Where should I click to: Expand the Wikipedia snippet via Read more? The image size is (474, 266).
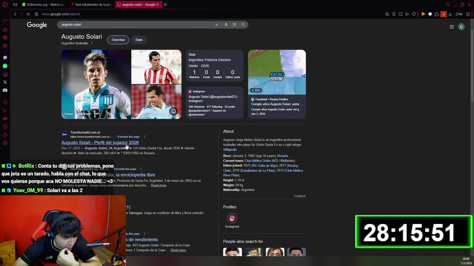coord(158,185)
